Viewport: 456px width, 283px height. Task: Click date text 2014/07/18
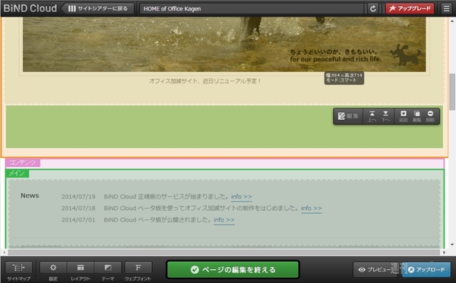click(78, 209)
